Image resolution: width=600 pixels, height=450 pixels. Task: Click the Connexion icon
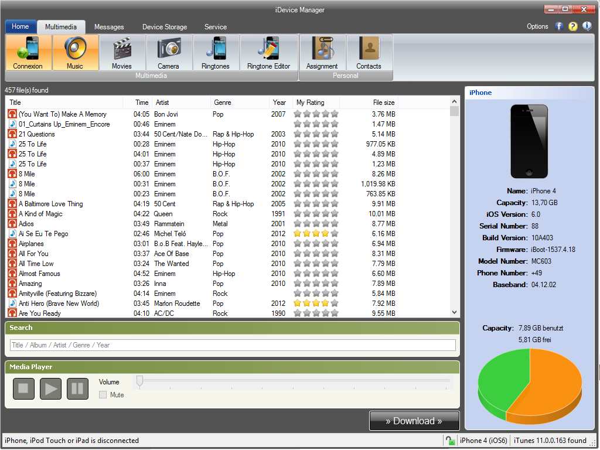click(28, 52)
